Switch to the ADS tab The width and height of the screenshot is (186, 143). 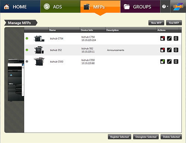(x=60, y=6)
